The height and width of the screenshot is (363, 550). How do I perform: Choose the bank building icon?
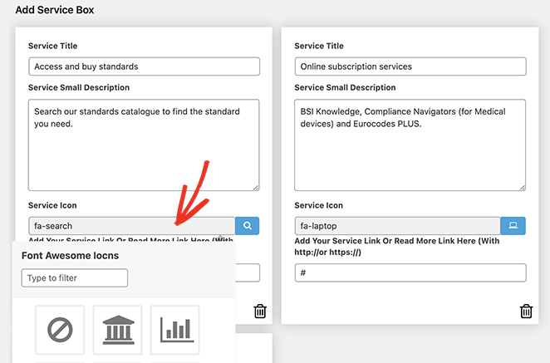[x=117, y=331]
